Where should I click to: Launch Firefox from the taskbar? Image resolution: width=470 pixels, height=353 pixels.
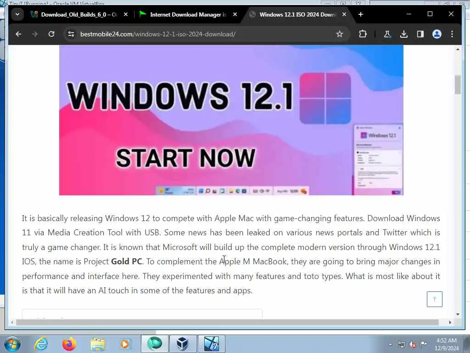(x=69, y=344)
